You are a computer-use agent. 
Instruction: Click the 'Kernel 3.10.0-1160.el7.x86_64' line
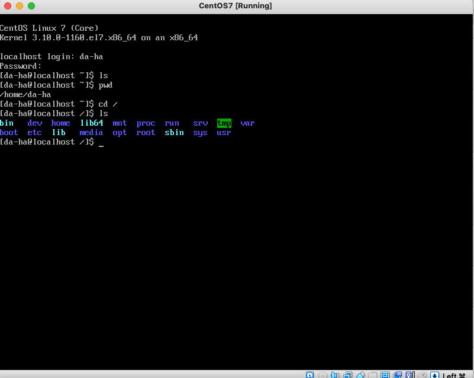[x=99, y=37]
